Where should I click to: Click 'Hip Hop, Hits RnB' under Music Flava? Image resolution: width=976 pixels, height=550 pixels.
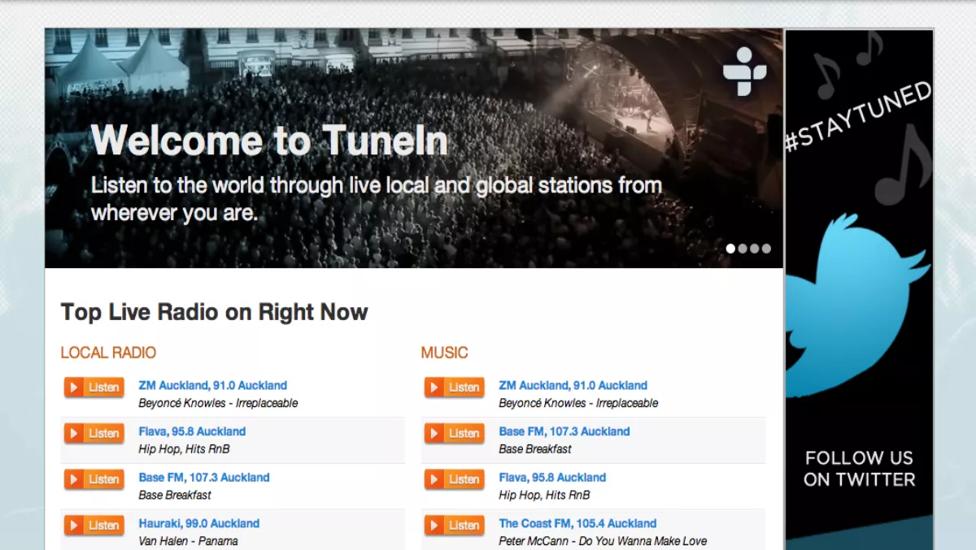pos(544,495)
